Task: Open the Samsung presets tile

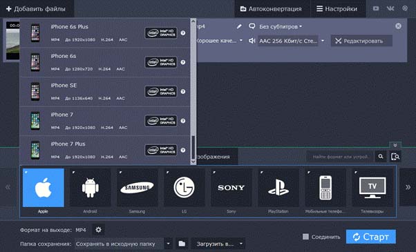Action: pos(137,188)
